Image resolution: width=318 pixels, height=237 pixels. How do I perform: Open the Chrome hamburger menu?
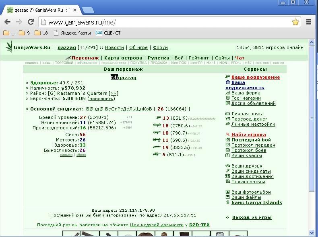308,22
